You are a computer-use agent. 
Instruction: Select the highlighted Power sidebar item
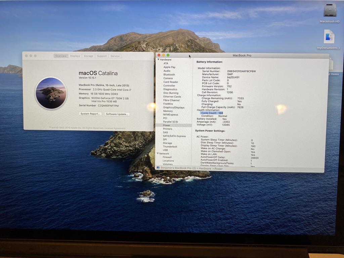(173, 125)
